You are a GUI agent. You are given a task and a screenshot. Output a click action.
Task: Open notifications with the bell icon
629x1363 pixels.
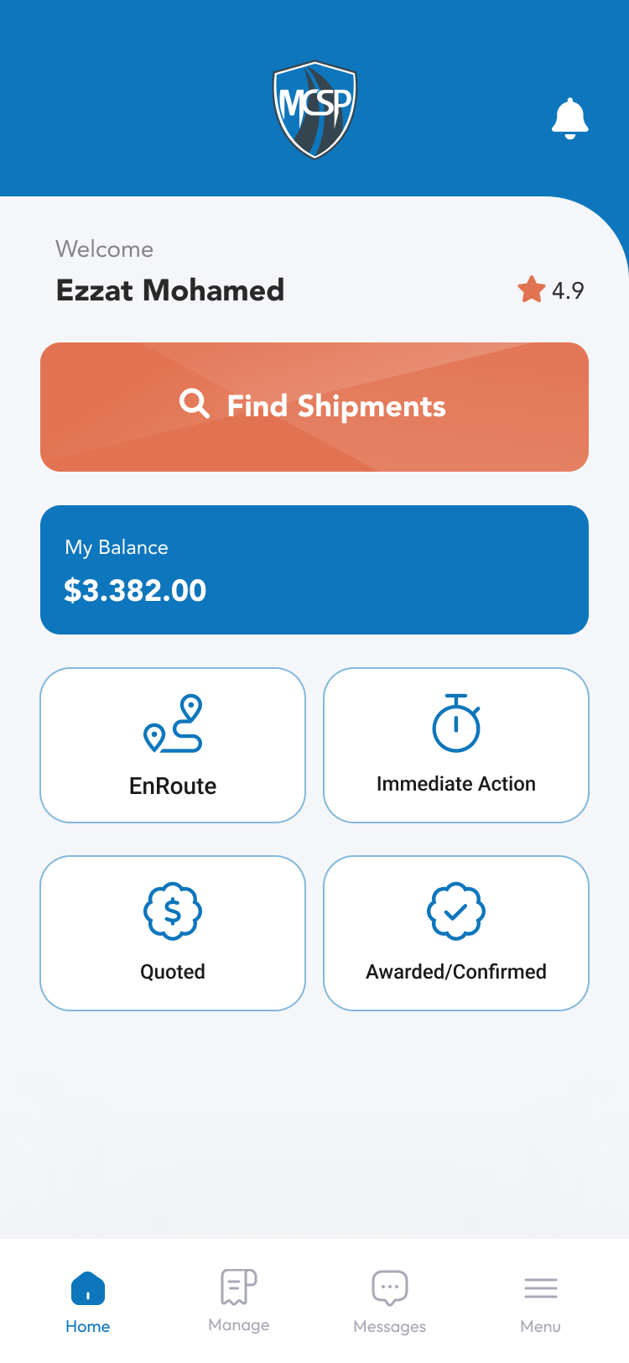click(569, 118)
